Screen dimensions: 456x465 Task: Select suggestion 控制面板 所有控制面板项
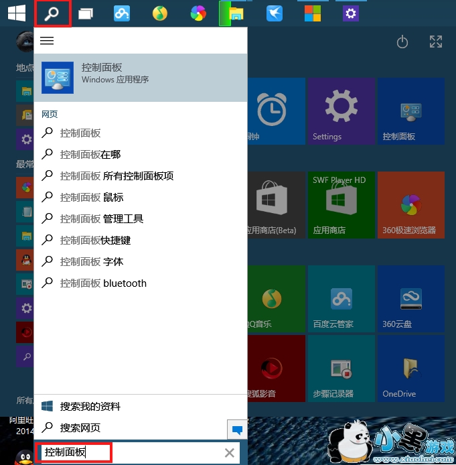[141, 176]
